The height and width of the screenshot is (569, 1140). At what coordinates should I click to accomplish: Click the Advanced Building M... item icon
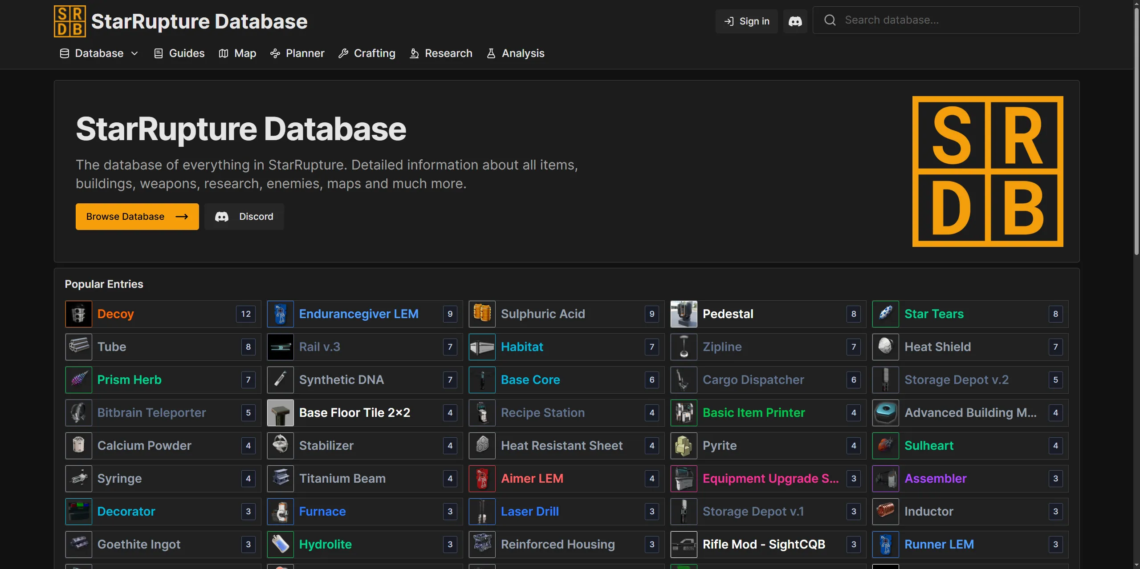[886, 413]
